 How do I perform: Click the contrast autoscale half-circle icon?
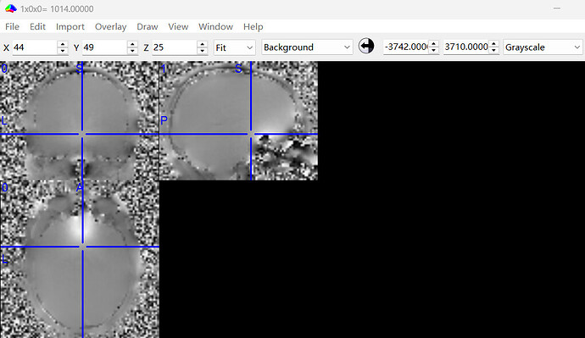click(366, 47)
